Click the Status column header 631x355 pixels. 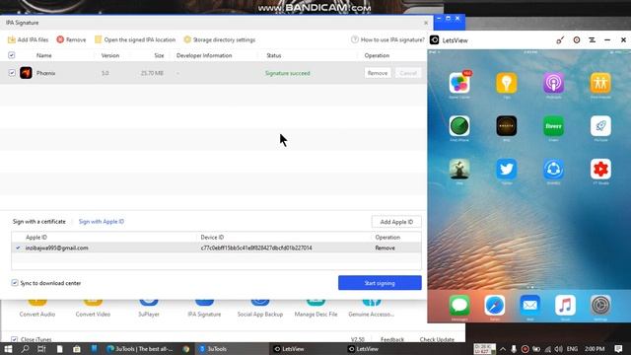[x=274, y=55]
